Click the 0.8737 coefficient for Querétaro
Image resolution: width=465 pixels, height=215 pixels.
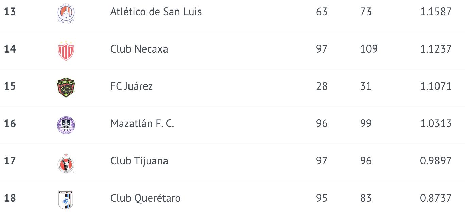[x=436, y=198]
